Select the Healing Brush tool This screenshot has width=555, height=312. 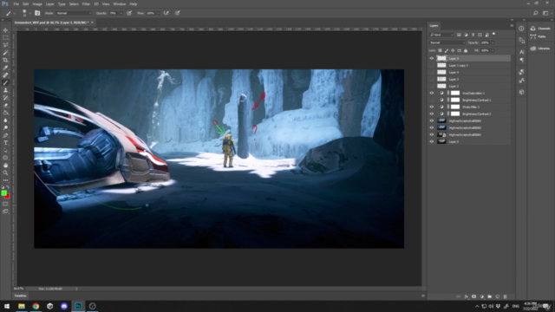(x=5, y=75)
